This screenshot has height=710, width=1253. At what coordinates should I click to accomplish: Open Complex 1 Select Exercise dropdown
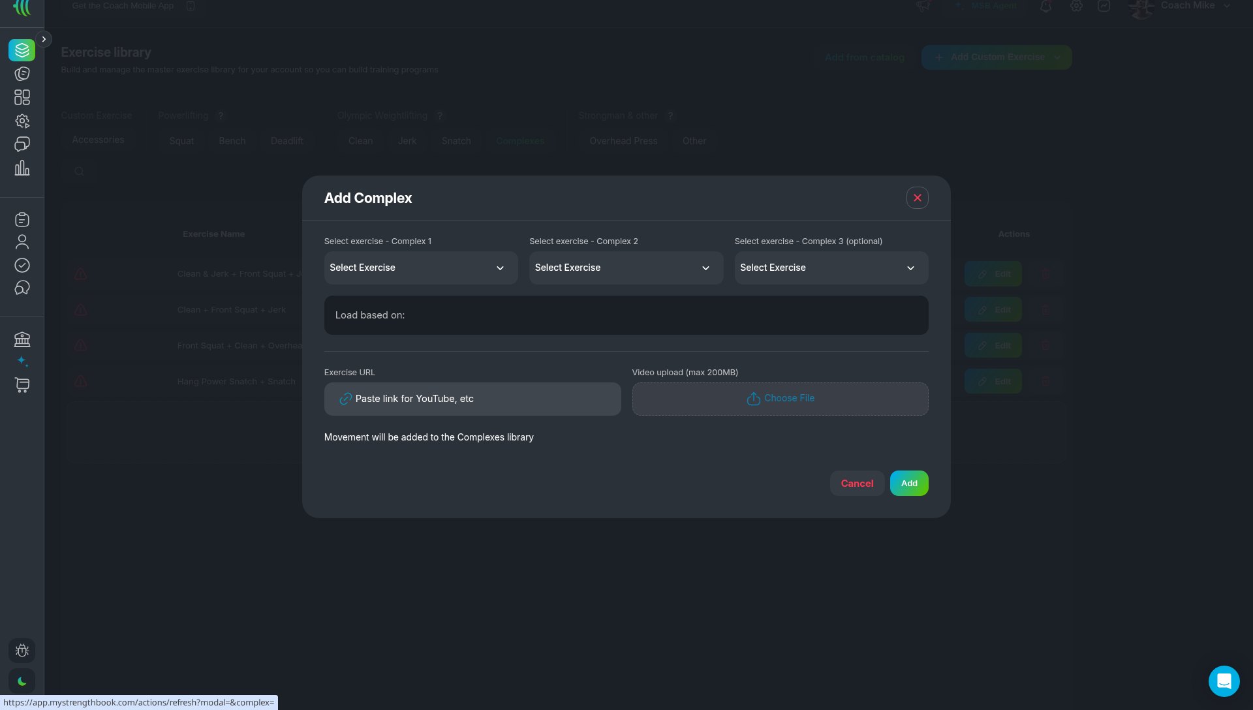click(421, 268)
